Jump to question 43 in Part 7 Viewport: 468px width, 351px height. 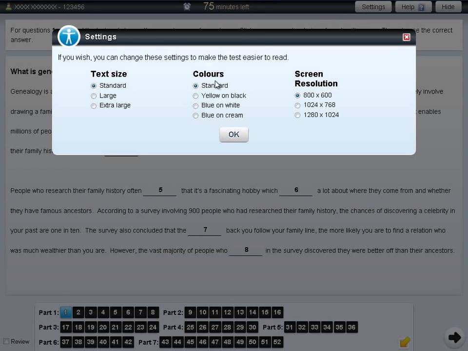click(x=165, y=342)
